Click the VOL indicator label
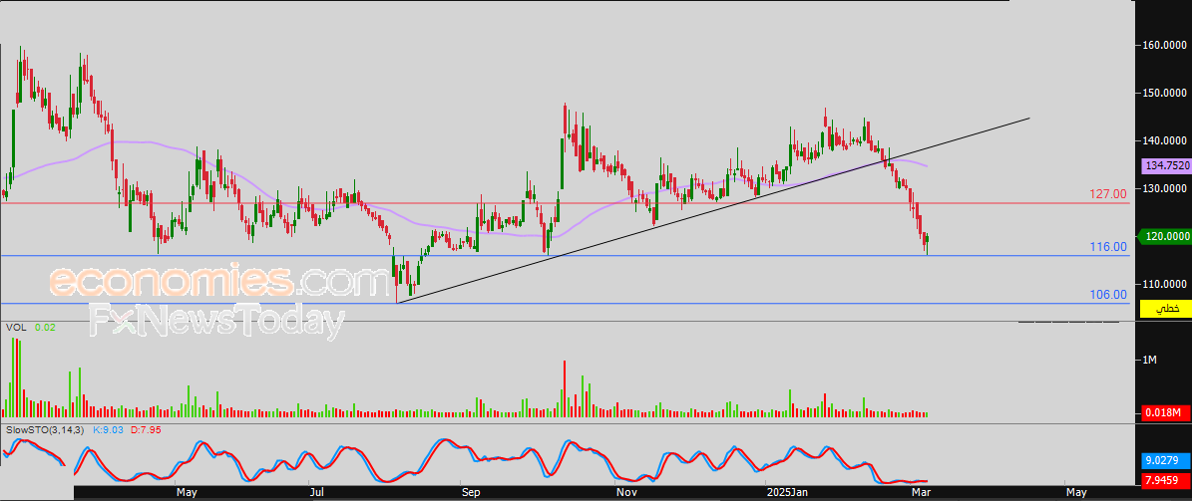The height and width of the screenshot is (501, 1192). click(x=16, y=327)
